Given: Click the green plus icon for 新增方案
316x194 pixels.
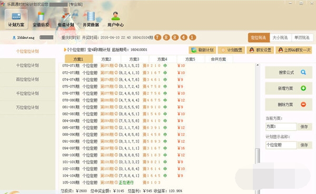Looking at the screenshot, I should (x=303, y=88).
